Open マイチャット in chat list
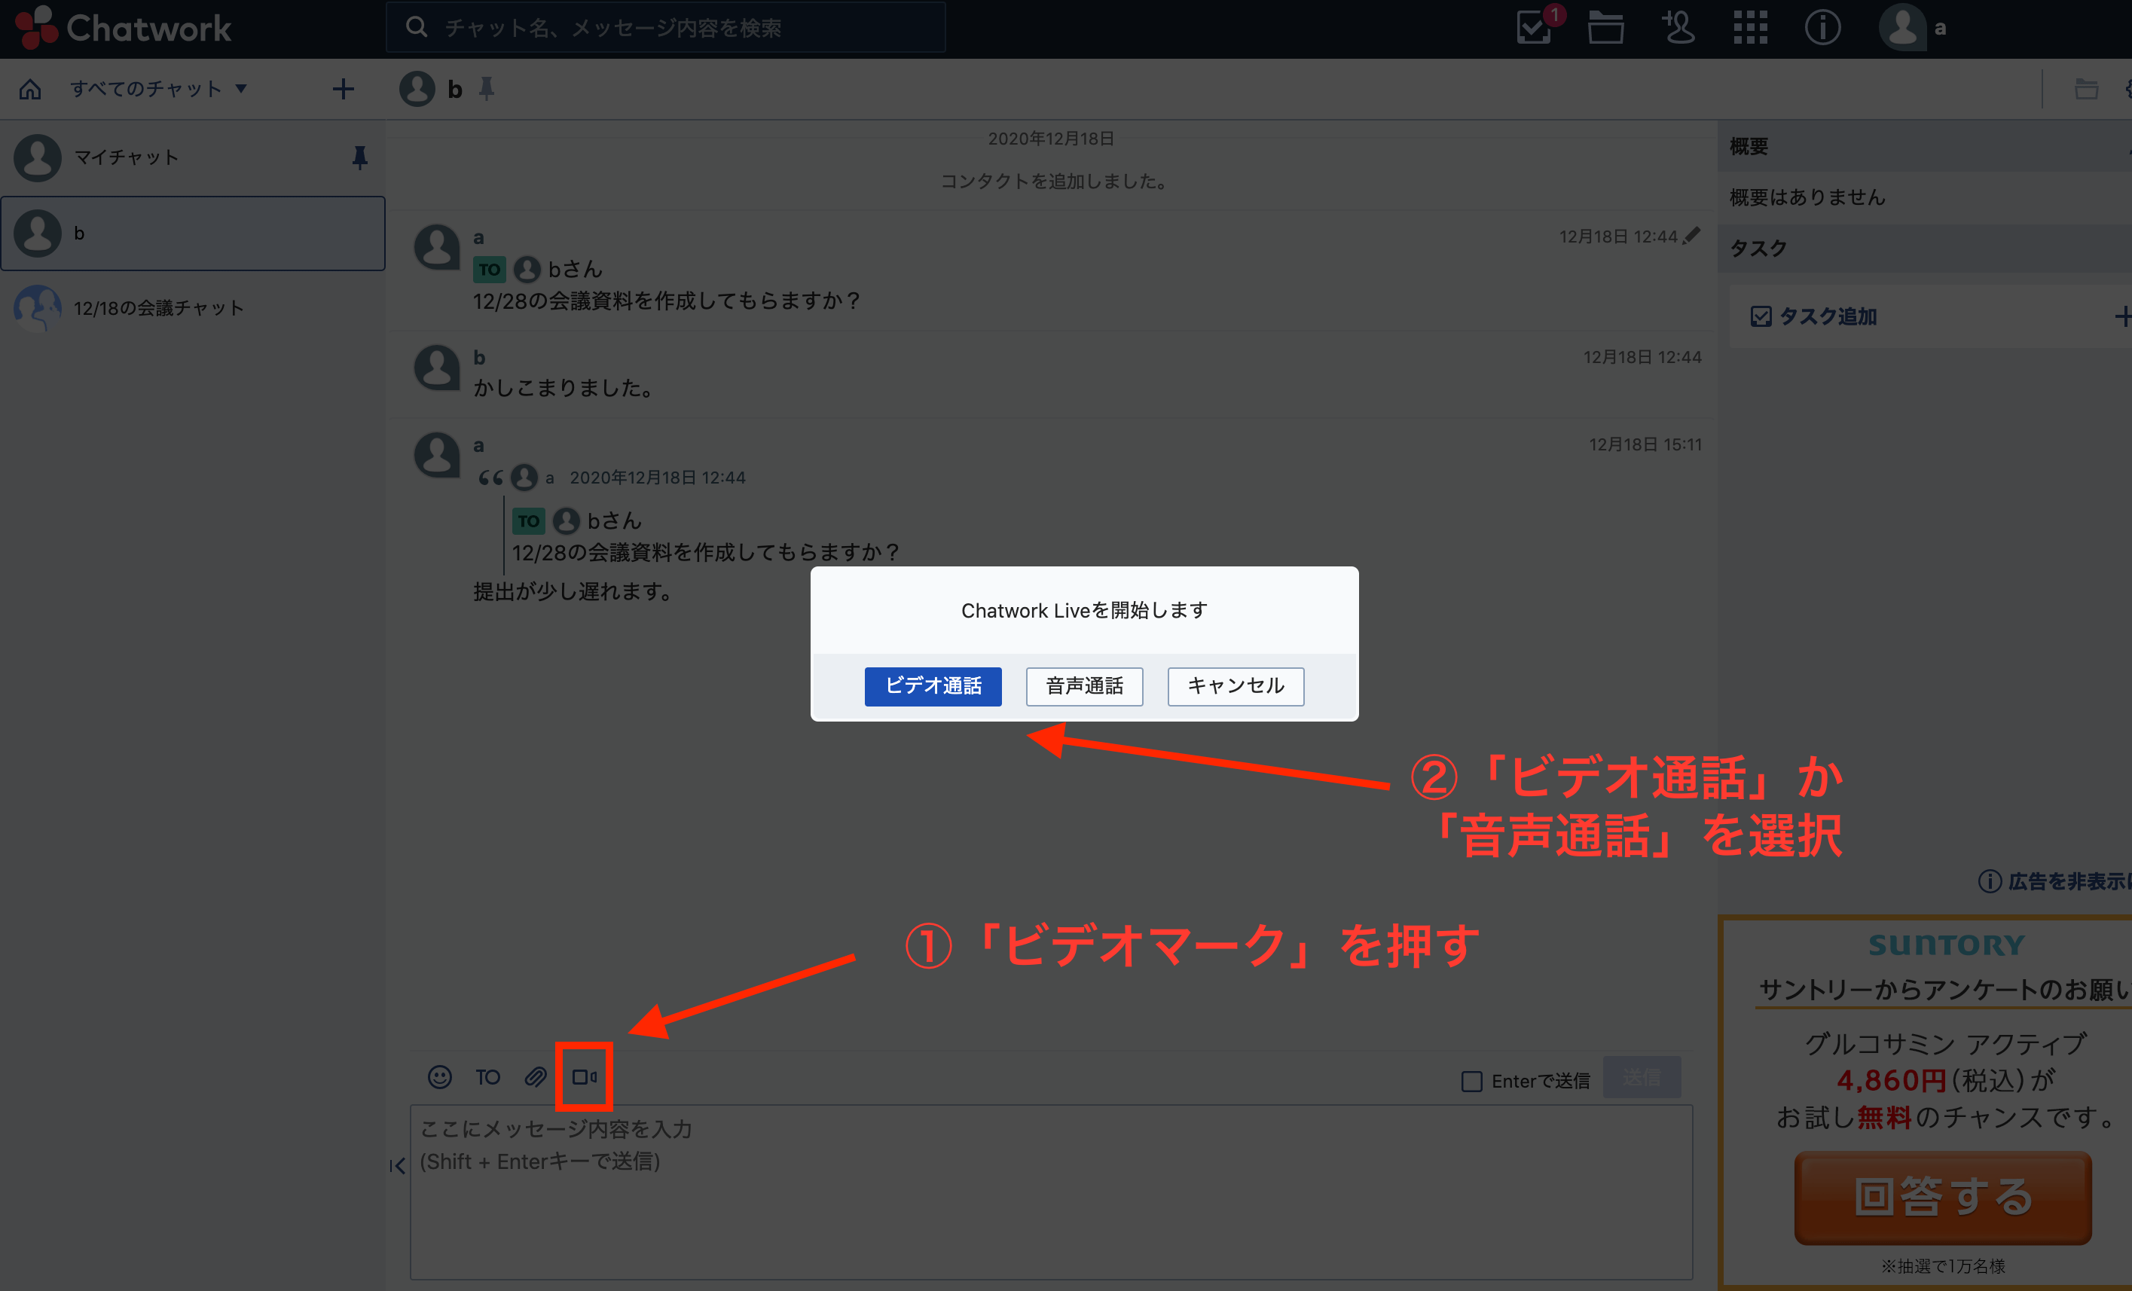This screenshot has width=2132, height=1291. point(192,157)
